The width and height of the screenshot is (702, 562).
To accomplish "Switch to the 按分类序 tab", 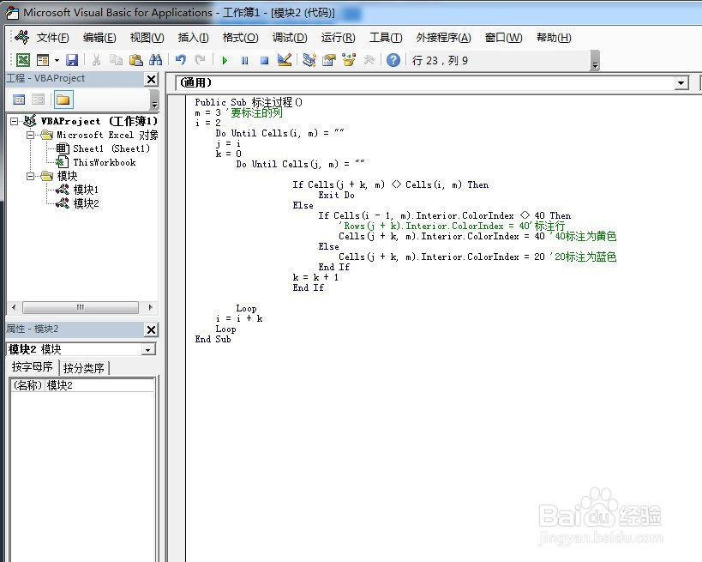I will pos(84,368).
